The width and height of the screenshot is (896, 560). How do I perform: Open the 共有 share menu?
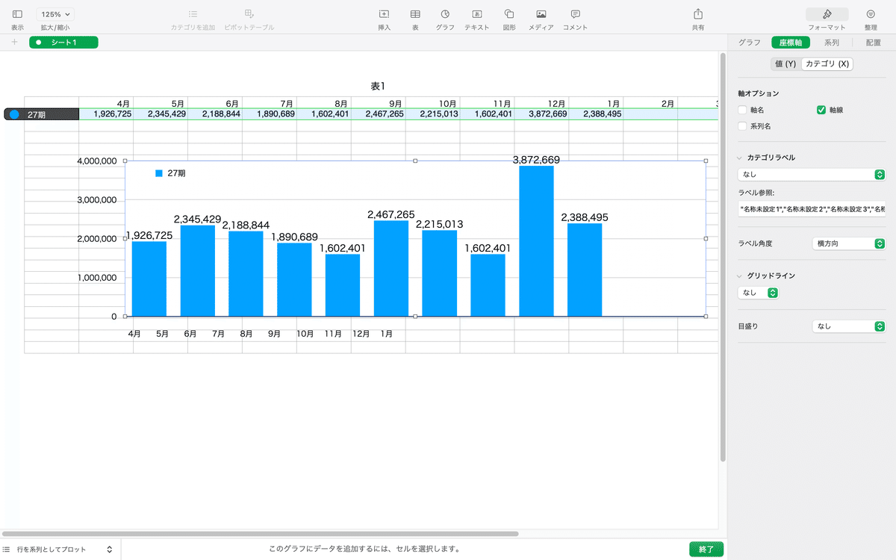[x=698, y=14]
